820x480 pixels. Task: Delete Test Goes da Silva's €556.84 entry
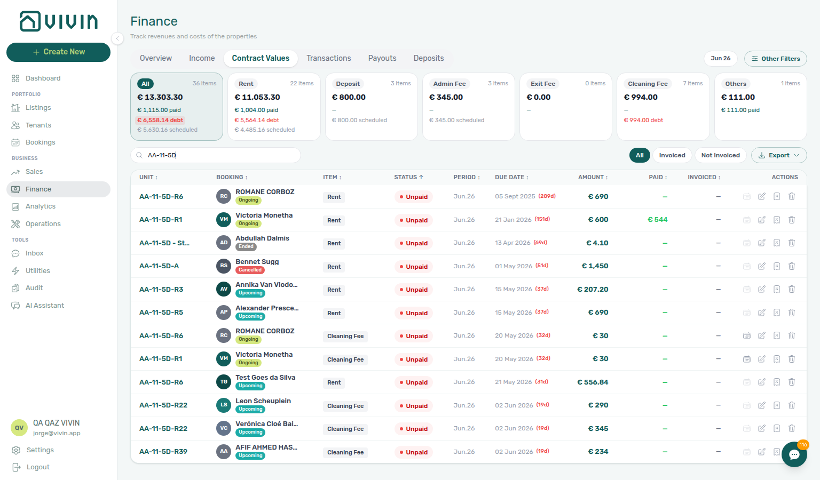(x=792, y=382)
